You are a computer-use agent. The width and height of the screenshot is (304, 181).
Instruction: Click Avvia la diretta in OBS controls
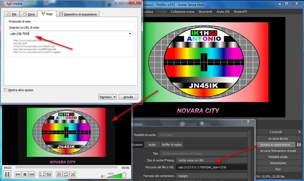click(x=278, y=139)
